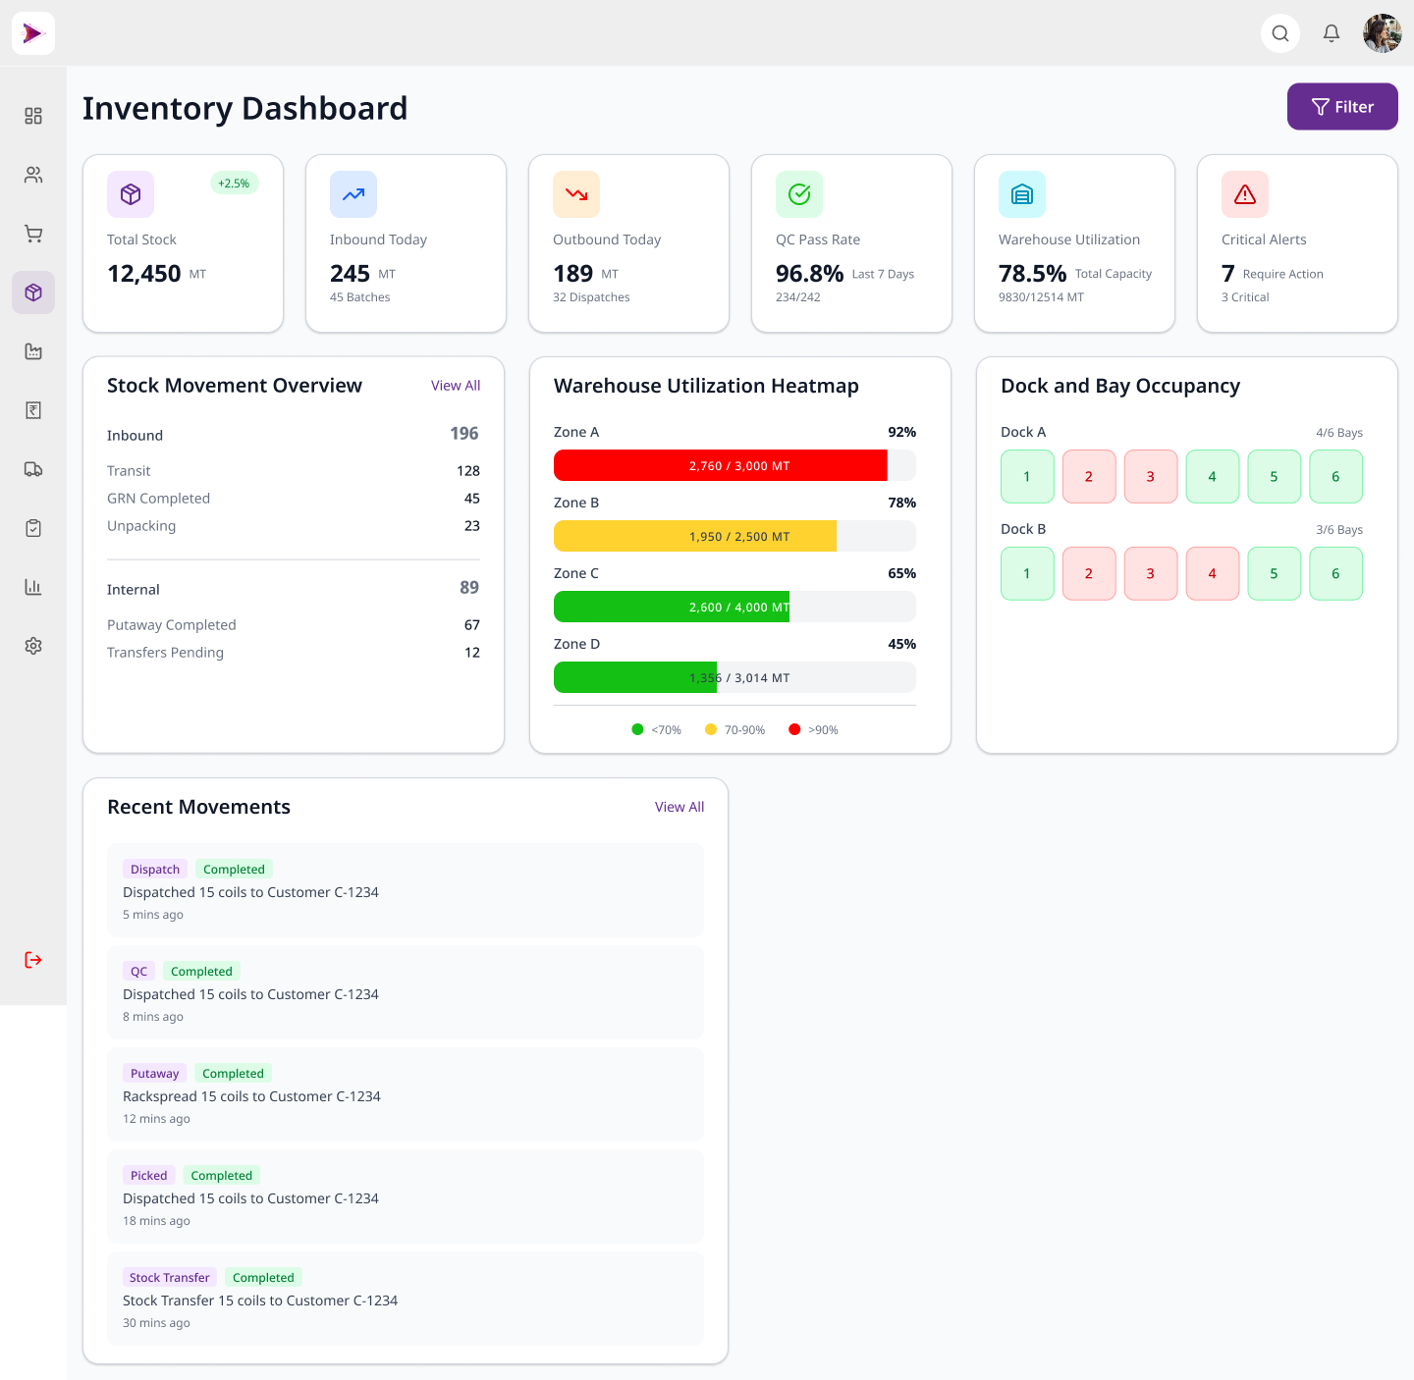This screenshot has height=1380, width=1414.
Task: Click the 3/6 Bays label for Dock B
Action: [x=1339, y=530]
